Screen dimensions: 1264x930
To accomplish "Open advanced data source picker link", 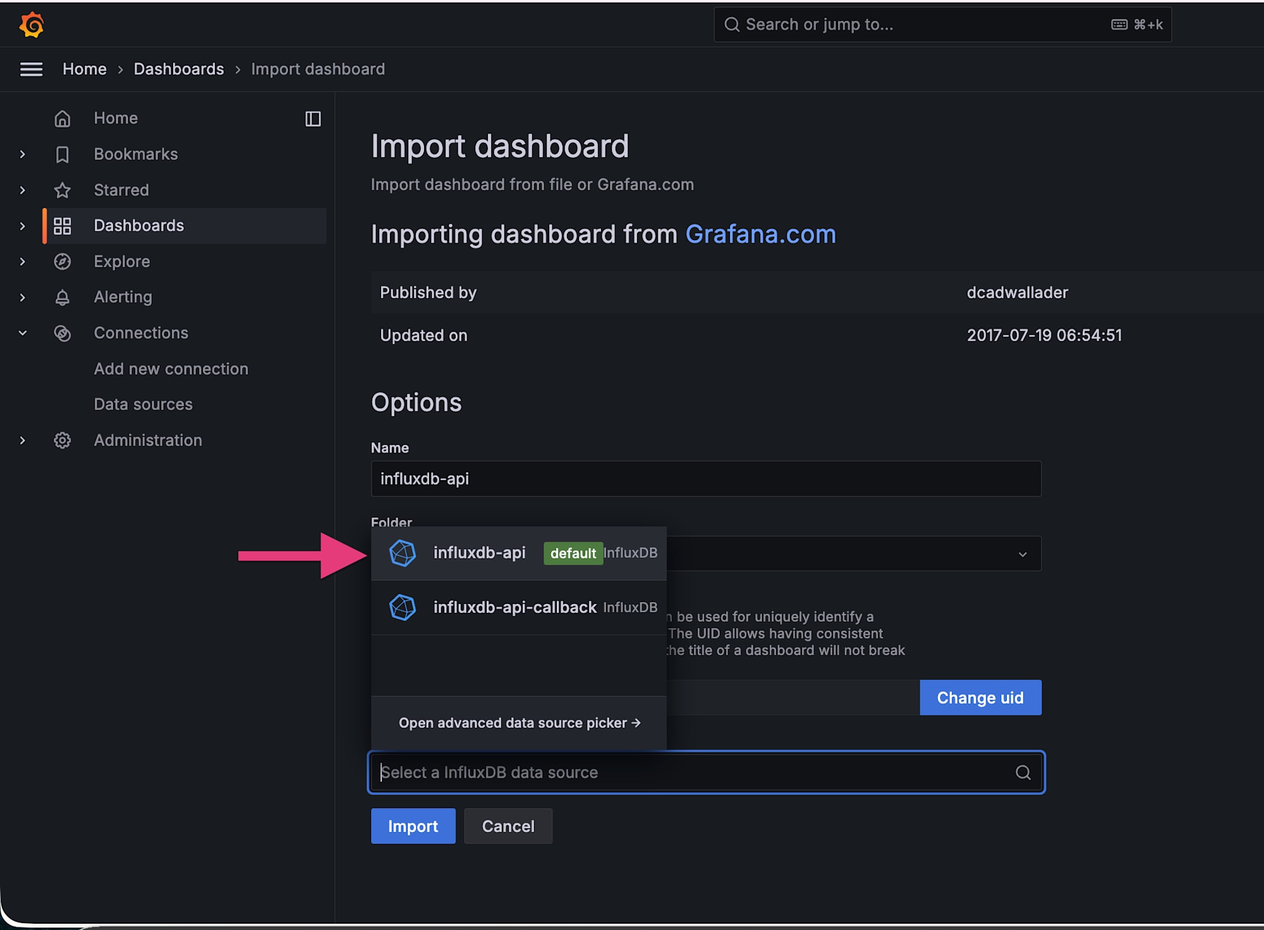I will pyautogui.click(x=519, y=723).
